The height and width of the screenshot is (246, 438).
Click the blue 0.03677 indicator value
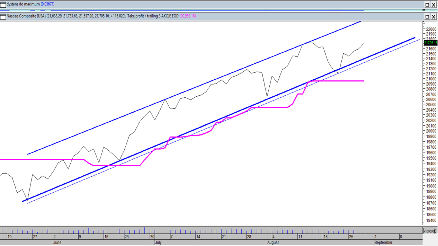point(47,4)
